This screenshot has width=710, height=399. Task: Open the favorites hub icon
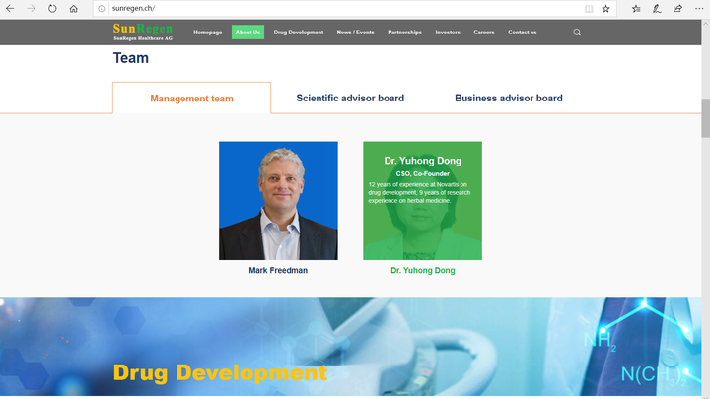coord(636,9)
